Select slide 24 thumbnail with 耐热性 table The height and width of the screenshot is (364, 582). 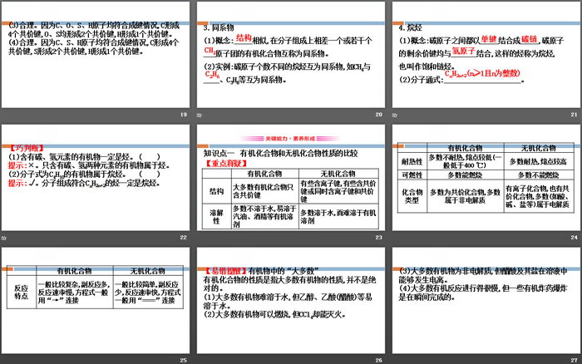(486, 177)
